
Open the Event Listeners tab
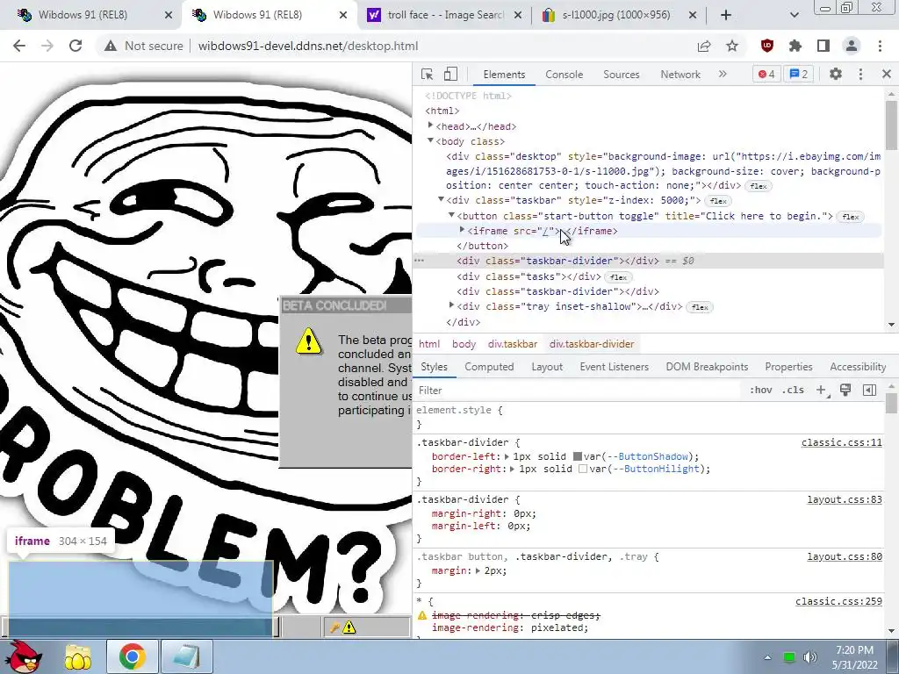614,367
